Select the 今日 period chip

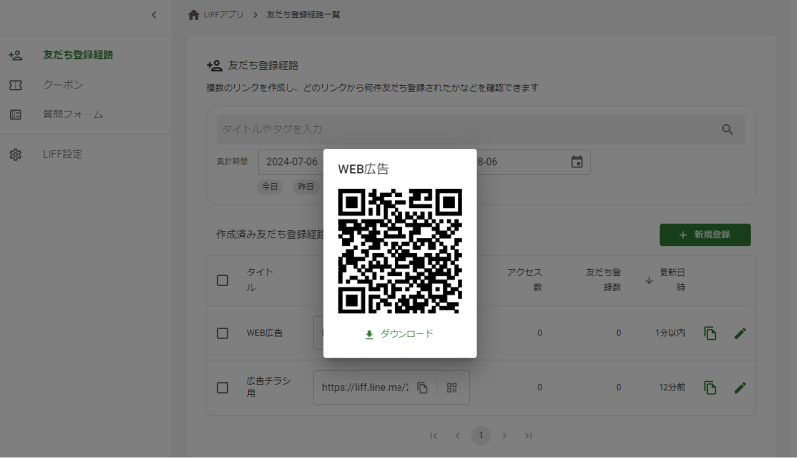269,187
